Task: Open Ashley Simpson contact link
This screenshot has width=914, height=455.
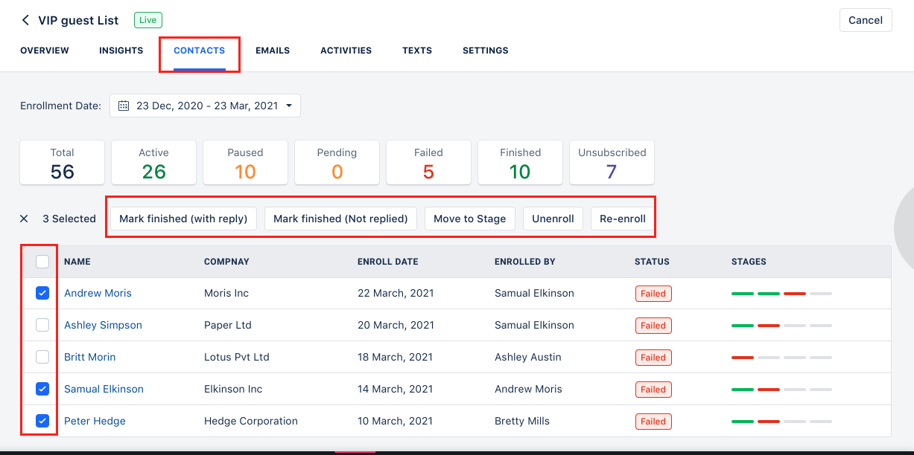Action: point(103,325)
